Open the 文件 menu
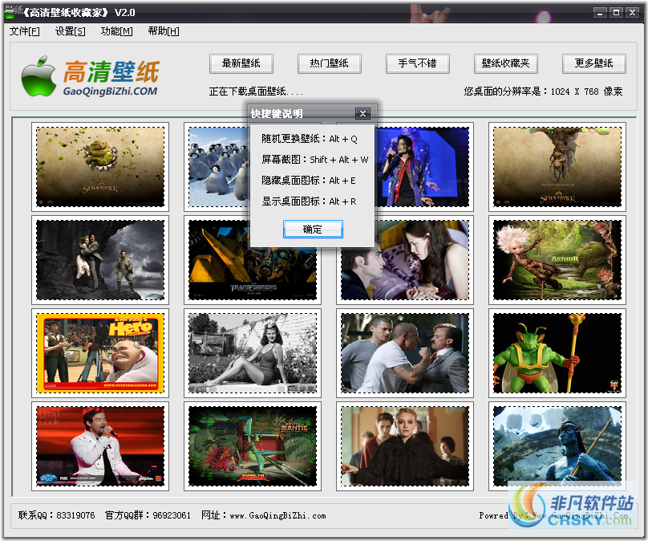 pos(25,31)
